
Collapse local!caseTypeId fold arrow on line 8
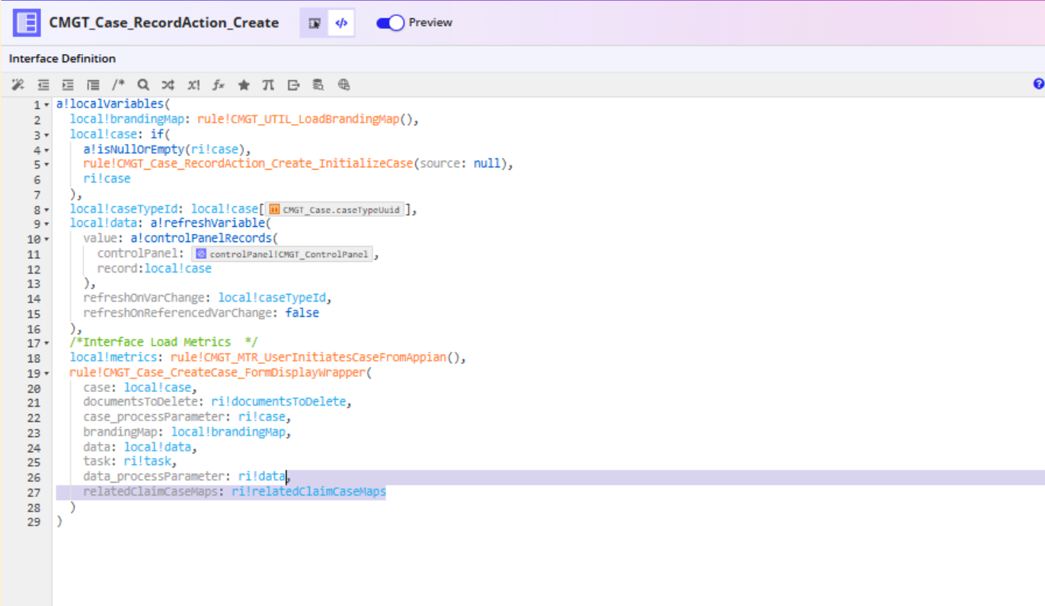click(x=46, y=209)
